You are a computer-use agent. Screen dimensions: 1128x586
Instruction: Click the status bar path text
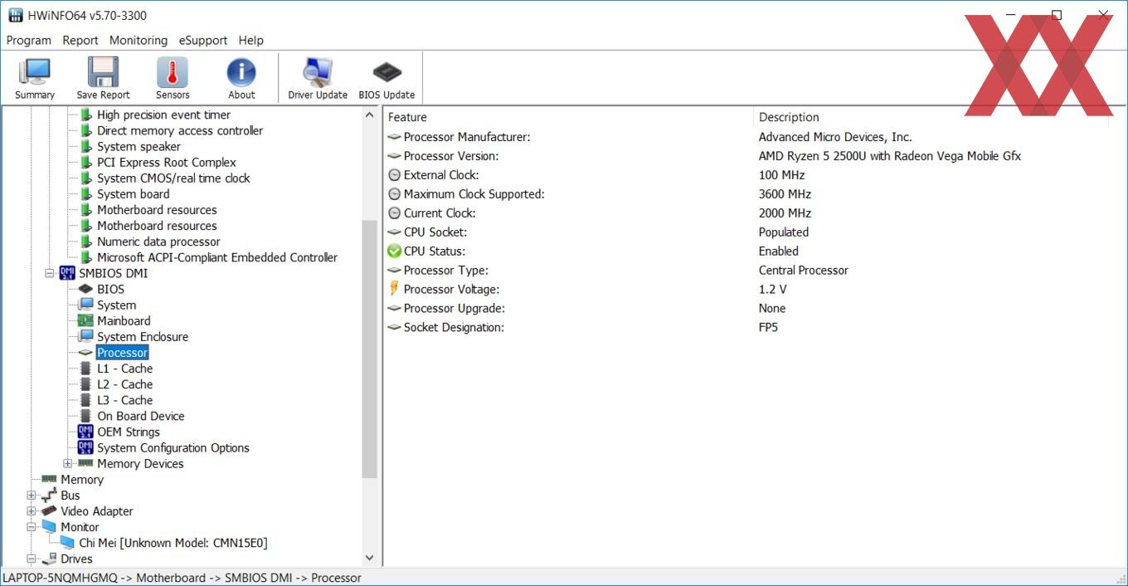point(182,578)
